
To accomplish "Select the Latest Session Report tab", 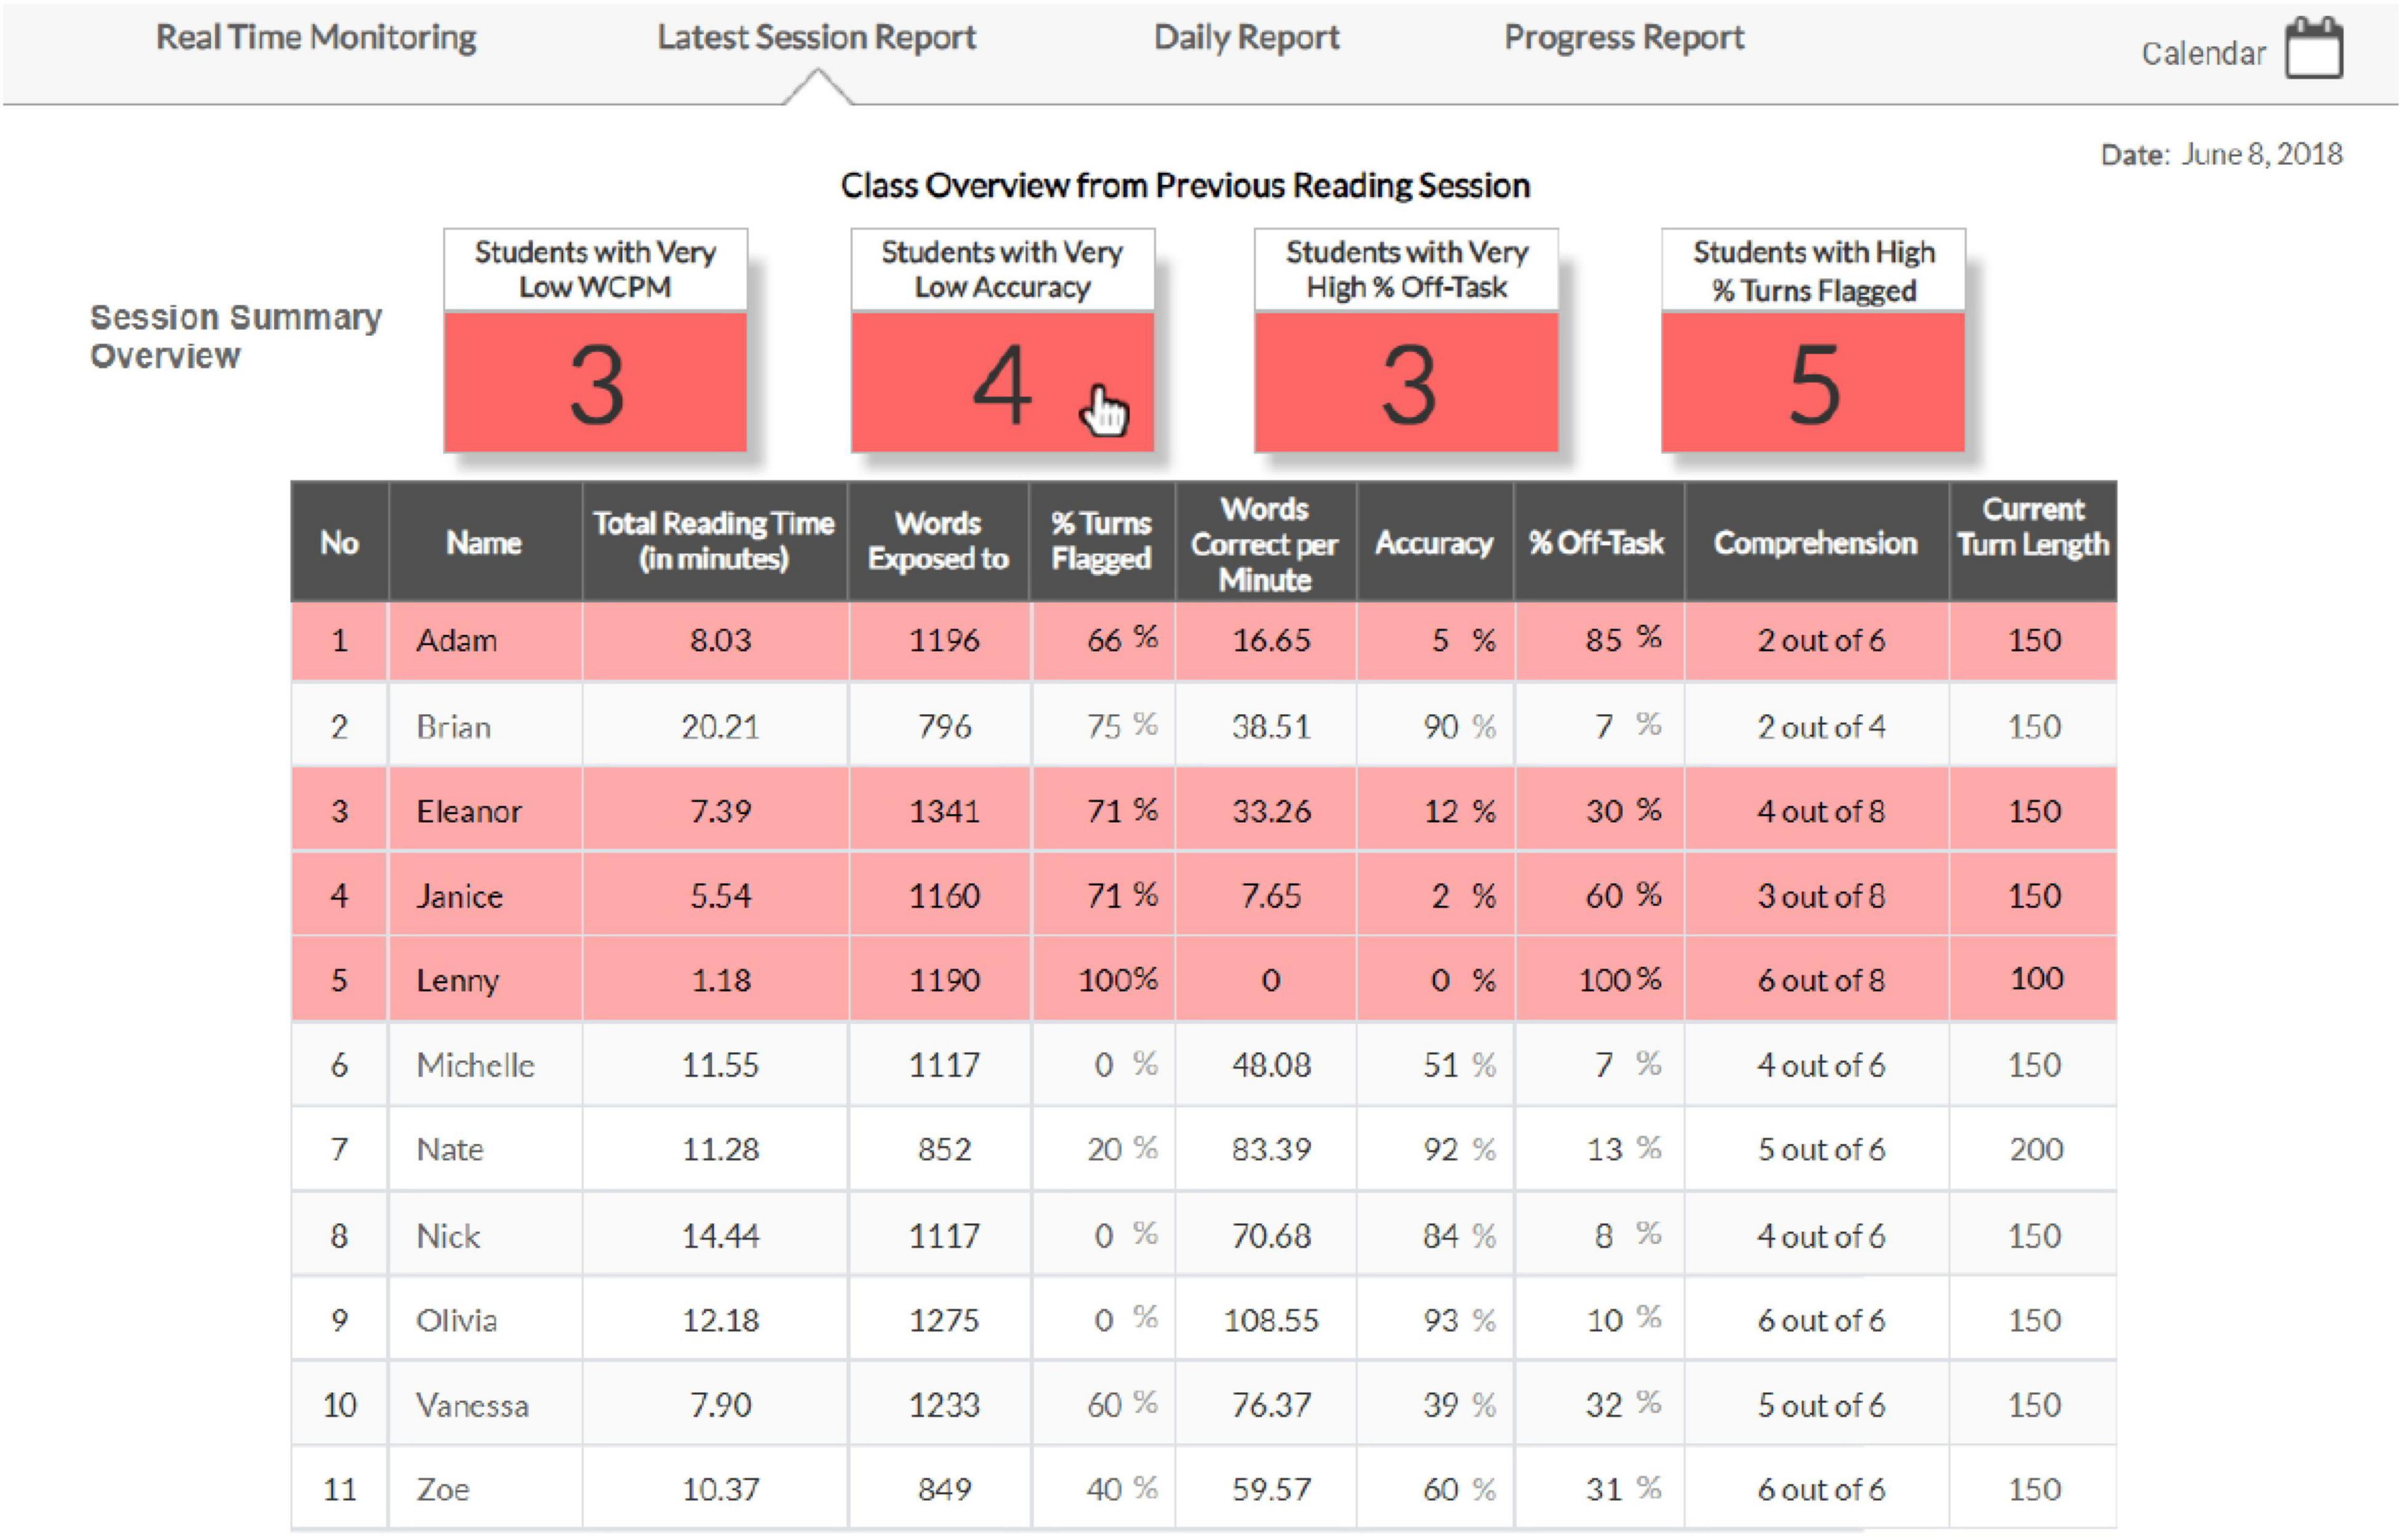I will pyautogui.click(x=816, y=37).
